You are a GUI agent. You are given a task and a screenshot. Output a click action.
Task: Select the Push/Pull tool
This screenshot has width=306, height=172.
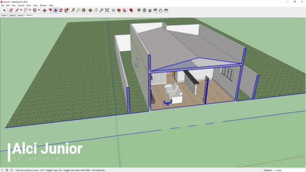pyautogui.click(x=44, y=11)
